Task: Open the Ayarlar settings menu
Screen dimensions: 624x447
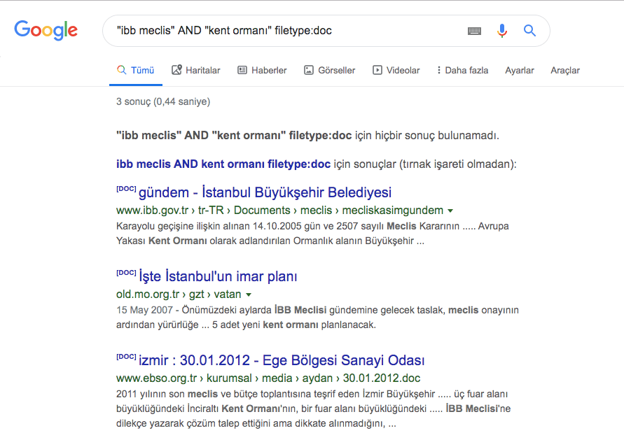Action: click(520, 71)
